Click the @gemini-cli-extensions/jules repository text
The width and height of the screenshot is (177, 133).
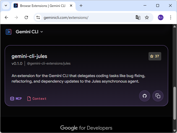tap(49, 63)
